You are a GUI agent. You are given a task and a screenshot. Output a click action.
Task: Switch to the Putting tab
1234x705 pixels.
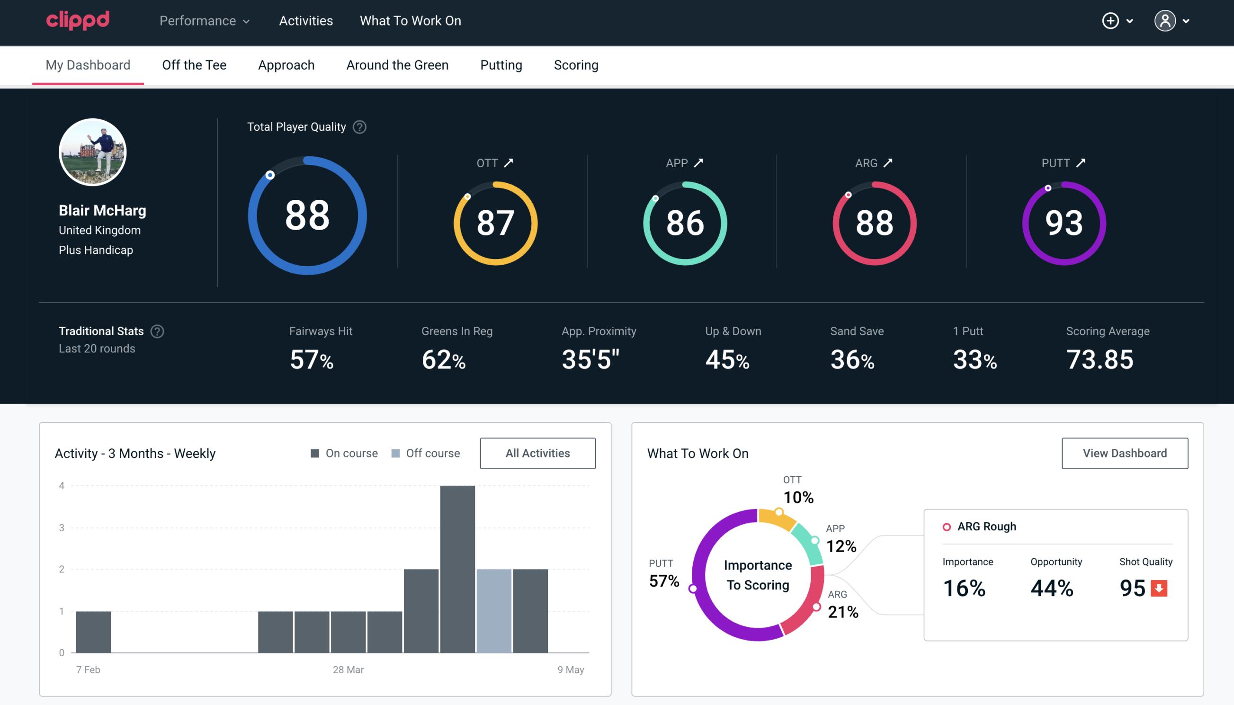[x=501, y=65]
